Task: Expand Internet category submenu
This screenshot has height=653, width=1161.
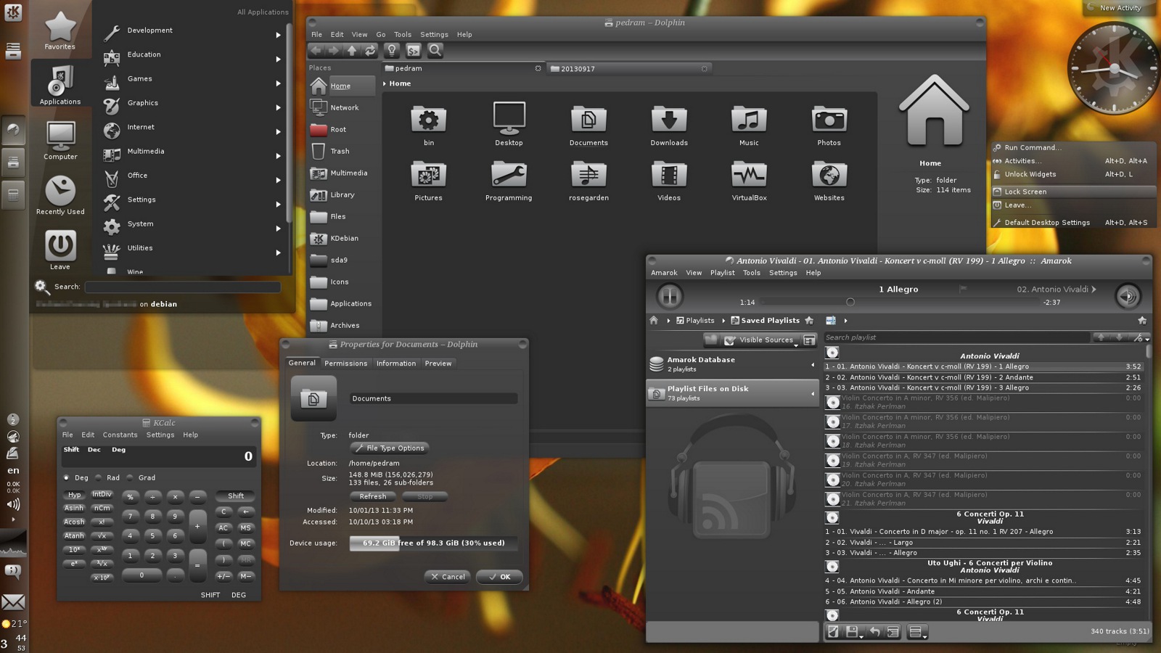Action: click(278, 131)
